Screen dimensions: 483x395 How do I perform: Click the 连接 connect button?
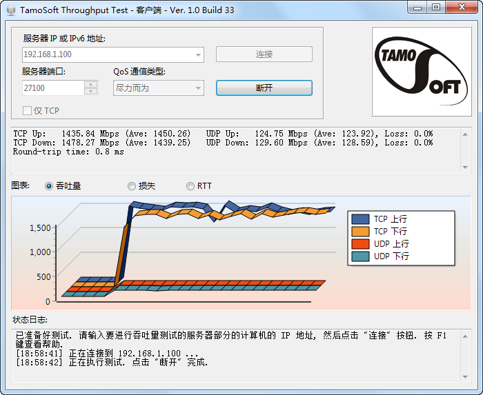click(x=264, y=54)
